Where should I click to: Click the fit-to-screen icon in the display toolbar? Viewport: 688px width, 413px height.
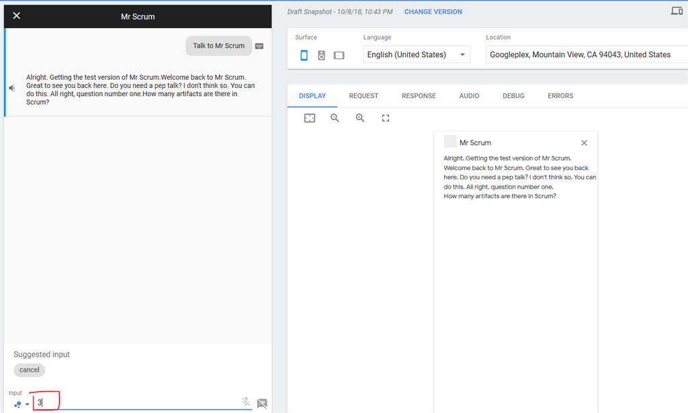pyautogui.click(x=310, y=118)
